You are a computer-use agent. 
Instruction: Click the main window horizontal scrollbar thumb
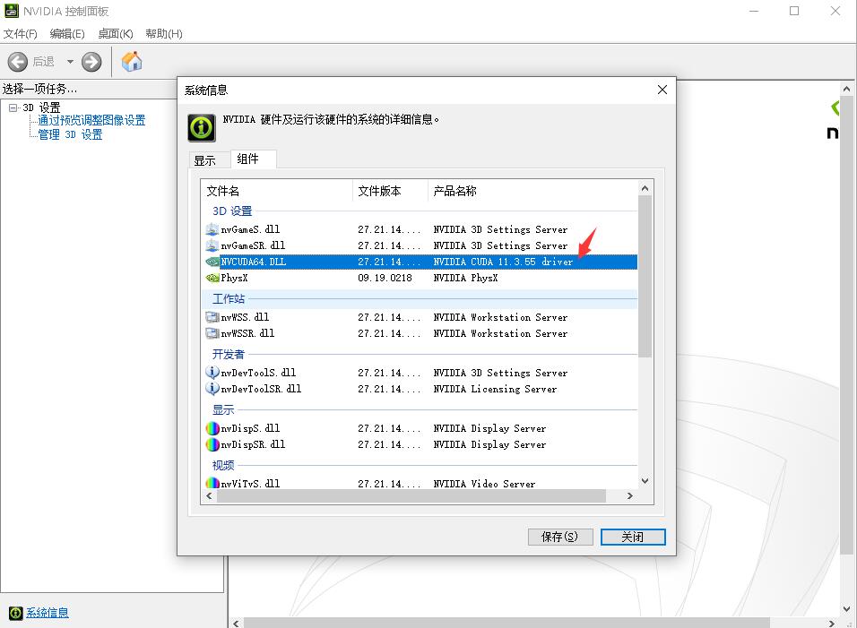(x=506, y=624)
